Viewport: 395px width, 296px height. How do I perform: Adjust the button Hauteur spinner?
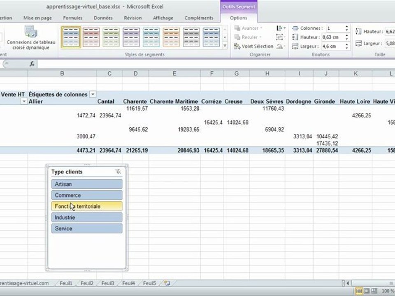pyautogui.click(x=346, y=37)
